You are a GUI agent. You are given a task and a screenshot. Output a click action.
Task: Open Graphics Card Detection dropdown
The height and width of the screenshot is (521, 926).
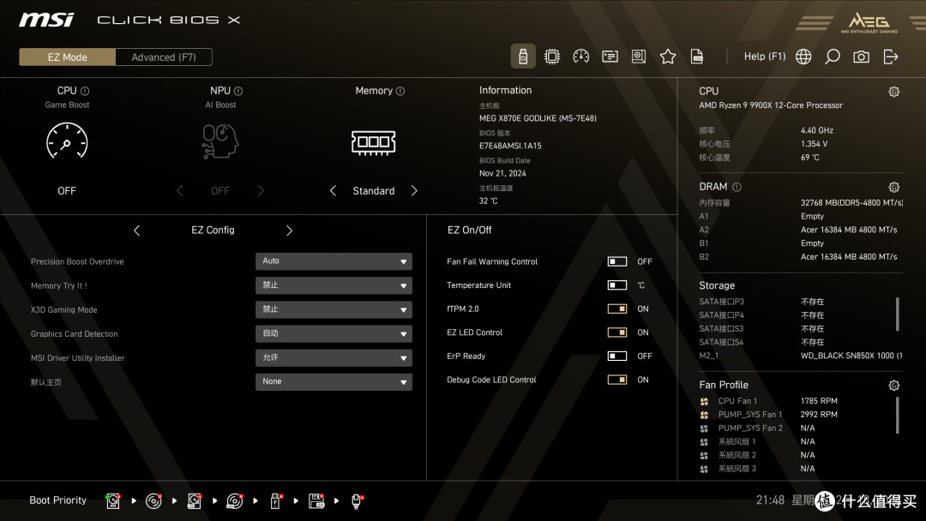point(334,333)
